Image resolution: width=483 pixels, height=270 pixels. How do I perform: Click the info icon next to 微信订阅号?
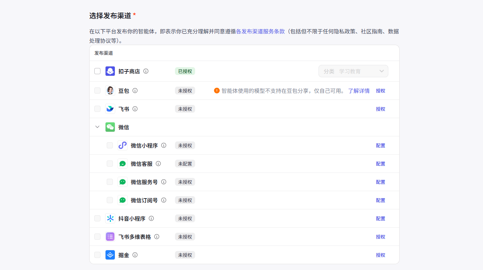click(x=163, y=200)
